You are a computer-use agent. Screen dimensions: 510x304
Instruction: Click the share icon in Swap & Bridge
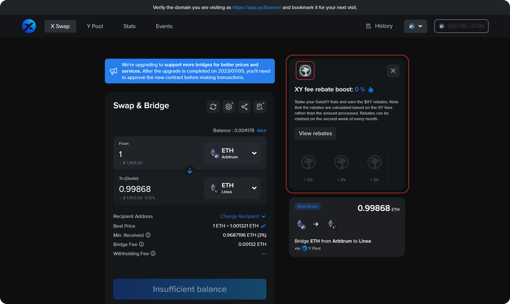pos(244,106)
